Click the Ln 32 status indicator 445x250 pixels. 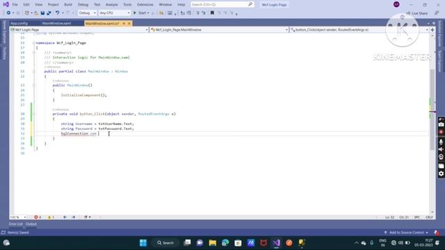coord(389,217)
